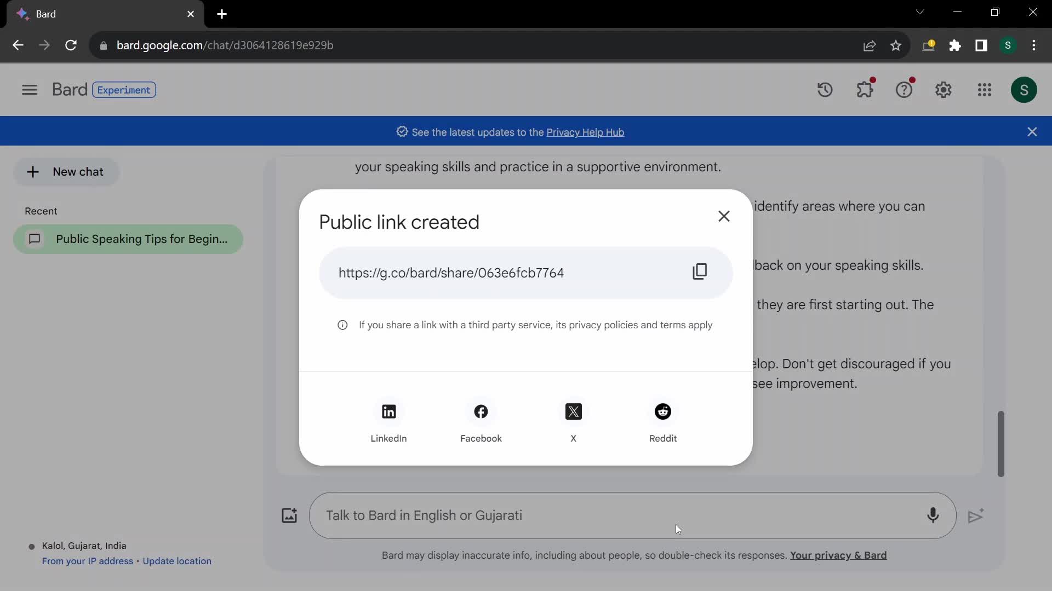Open Chrome tab search dropdown
Screen dimensions: 1052x591
[x=920, y=12]
